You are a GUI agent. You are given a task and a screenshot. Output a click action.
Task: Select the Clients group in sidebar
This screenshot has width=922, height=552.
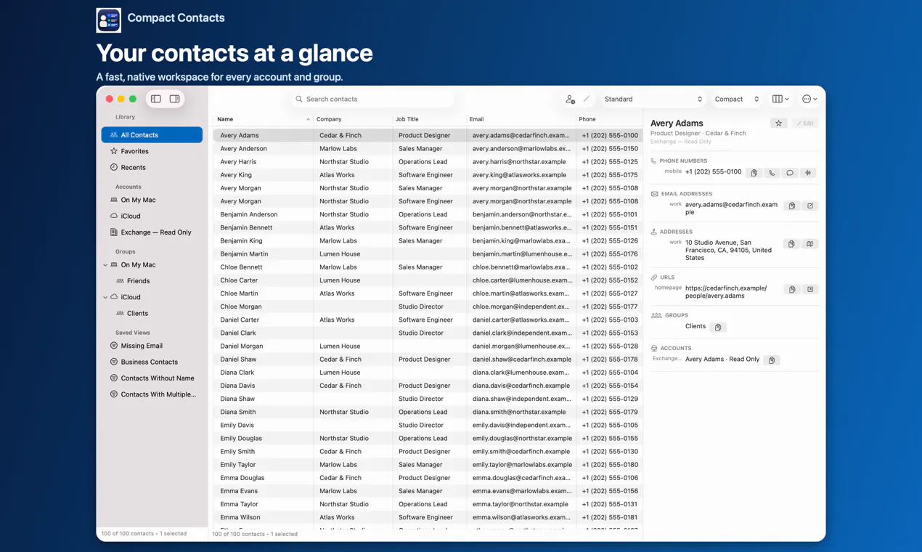pos(152,313)
